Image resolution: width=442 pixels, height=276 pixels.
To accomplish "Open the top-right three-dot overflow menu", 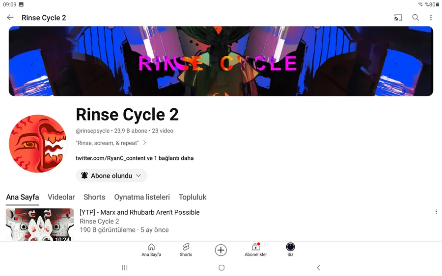I will pos(431,18).
